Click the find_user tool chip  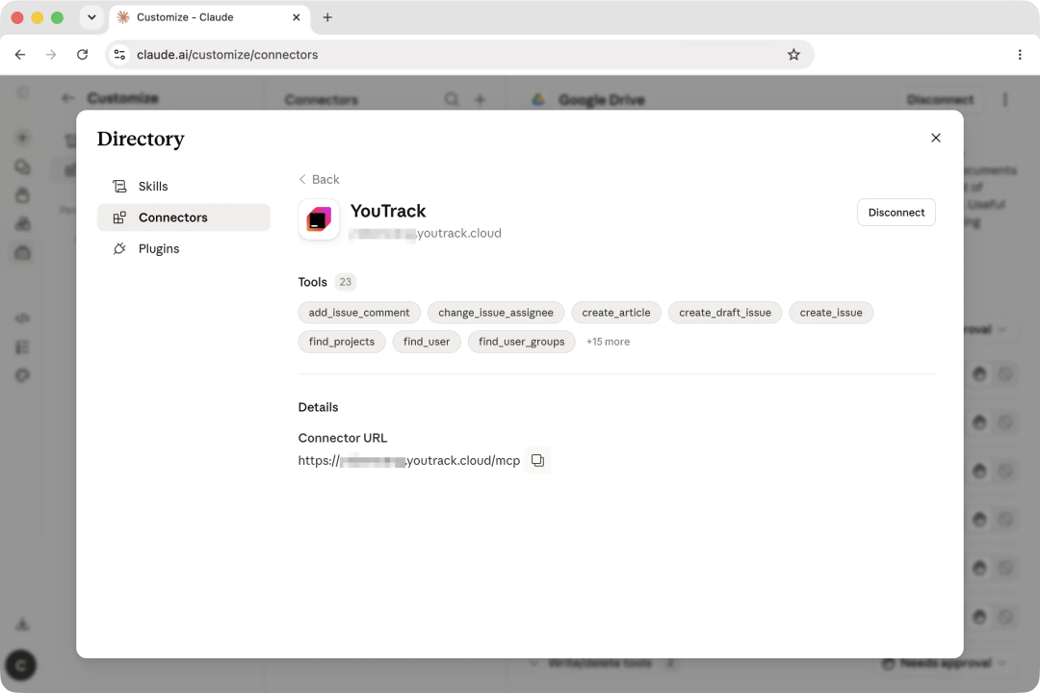[427, 342]
